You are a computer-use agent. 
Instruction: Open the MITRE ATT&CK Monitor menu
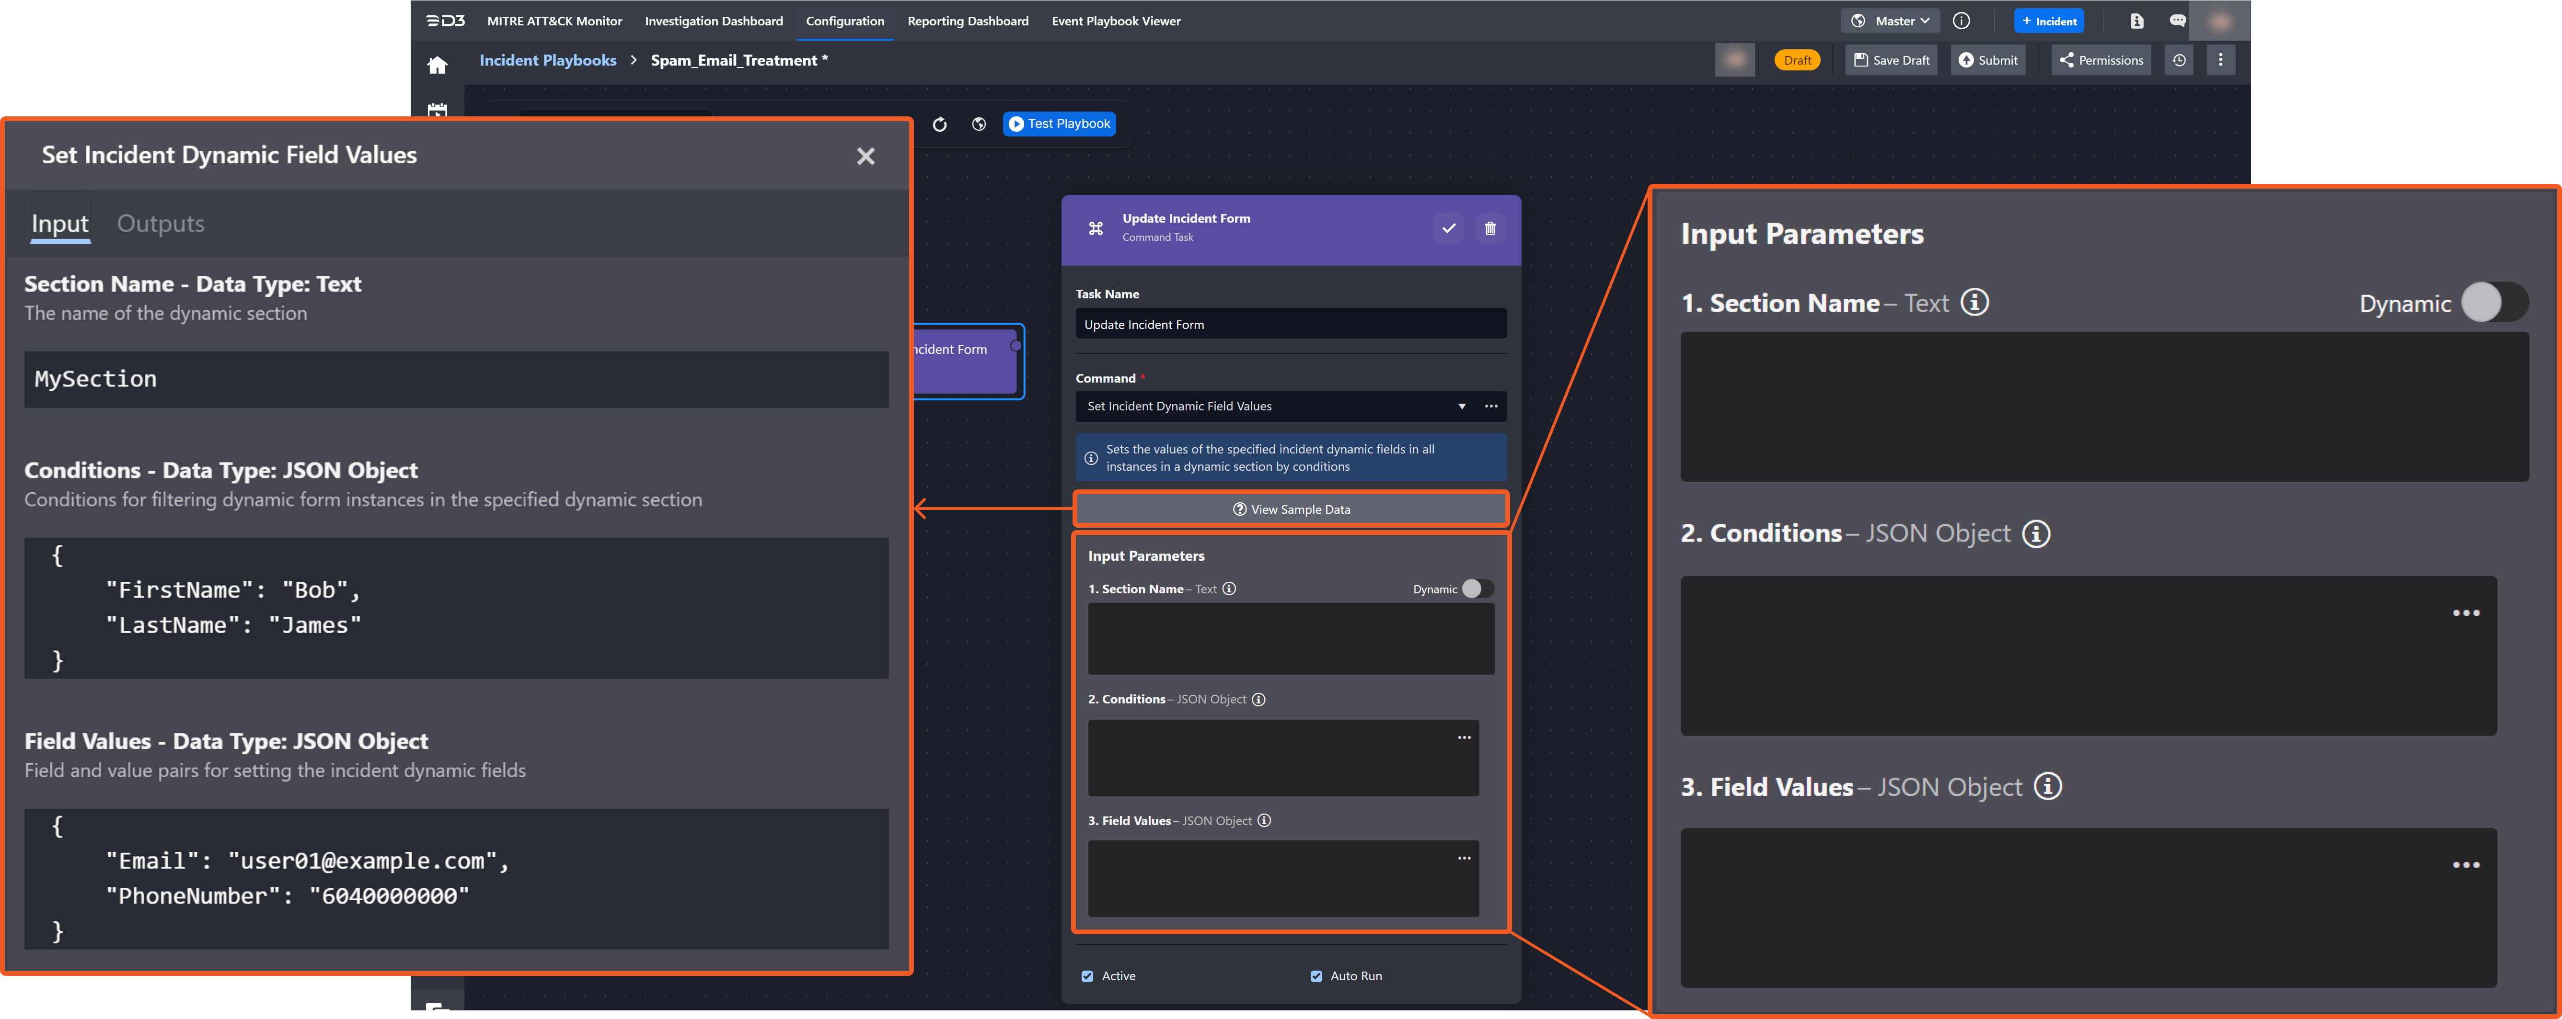[x=554, y=21]
